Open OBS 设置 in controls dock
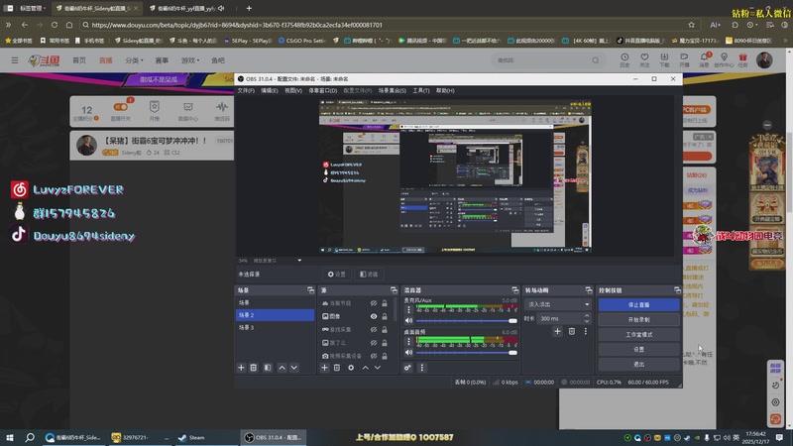Screen dimensions: 793x446 [x=638, y=349]
